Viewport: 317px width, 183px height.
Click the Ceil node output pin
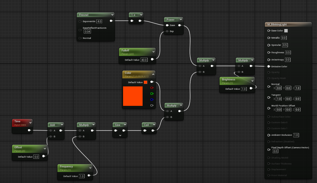pyautogui.click(x=153, y=130)
